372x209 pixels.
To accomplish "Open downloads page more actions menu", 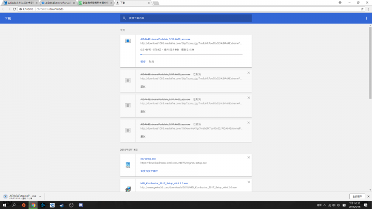I will (366, 18).
